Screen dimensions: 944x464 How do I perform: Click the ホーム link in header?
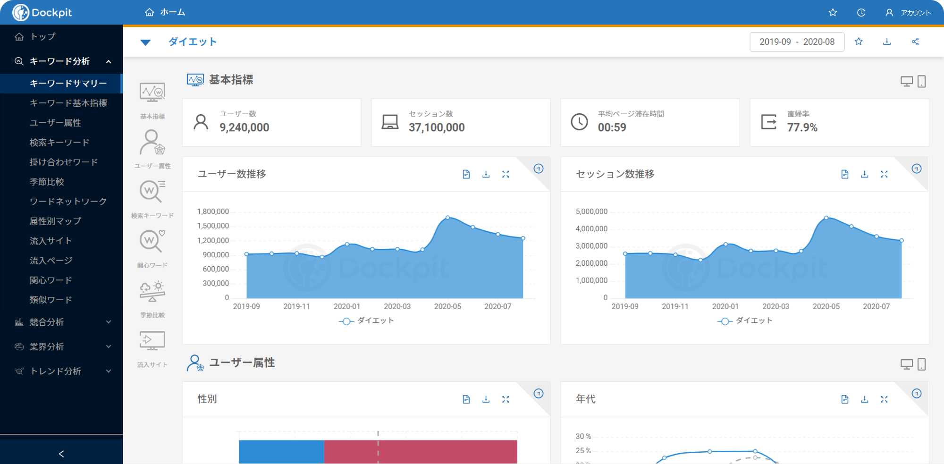165,12
